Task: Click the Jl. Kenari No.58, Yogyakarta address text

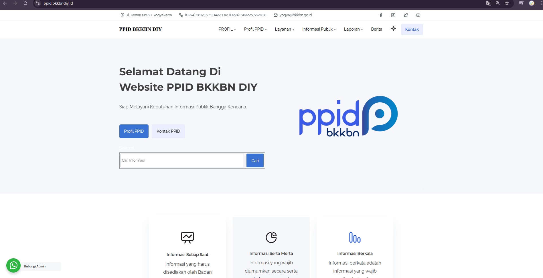Action: (x=149, y=15)
